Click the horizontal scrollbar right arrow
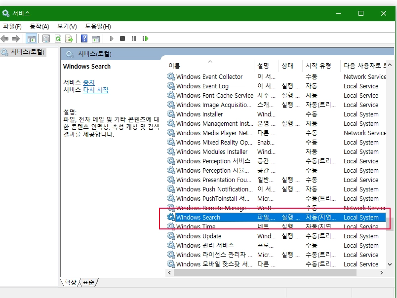Image resolution: width=397 pixels, height=298 pixels. click(x=382, y=272)
